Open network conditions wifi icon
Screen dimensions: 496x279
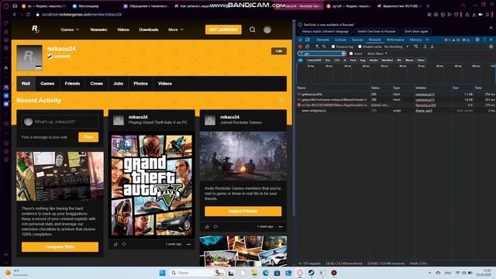coord(415,46)
